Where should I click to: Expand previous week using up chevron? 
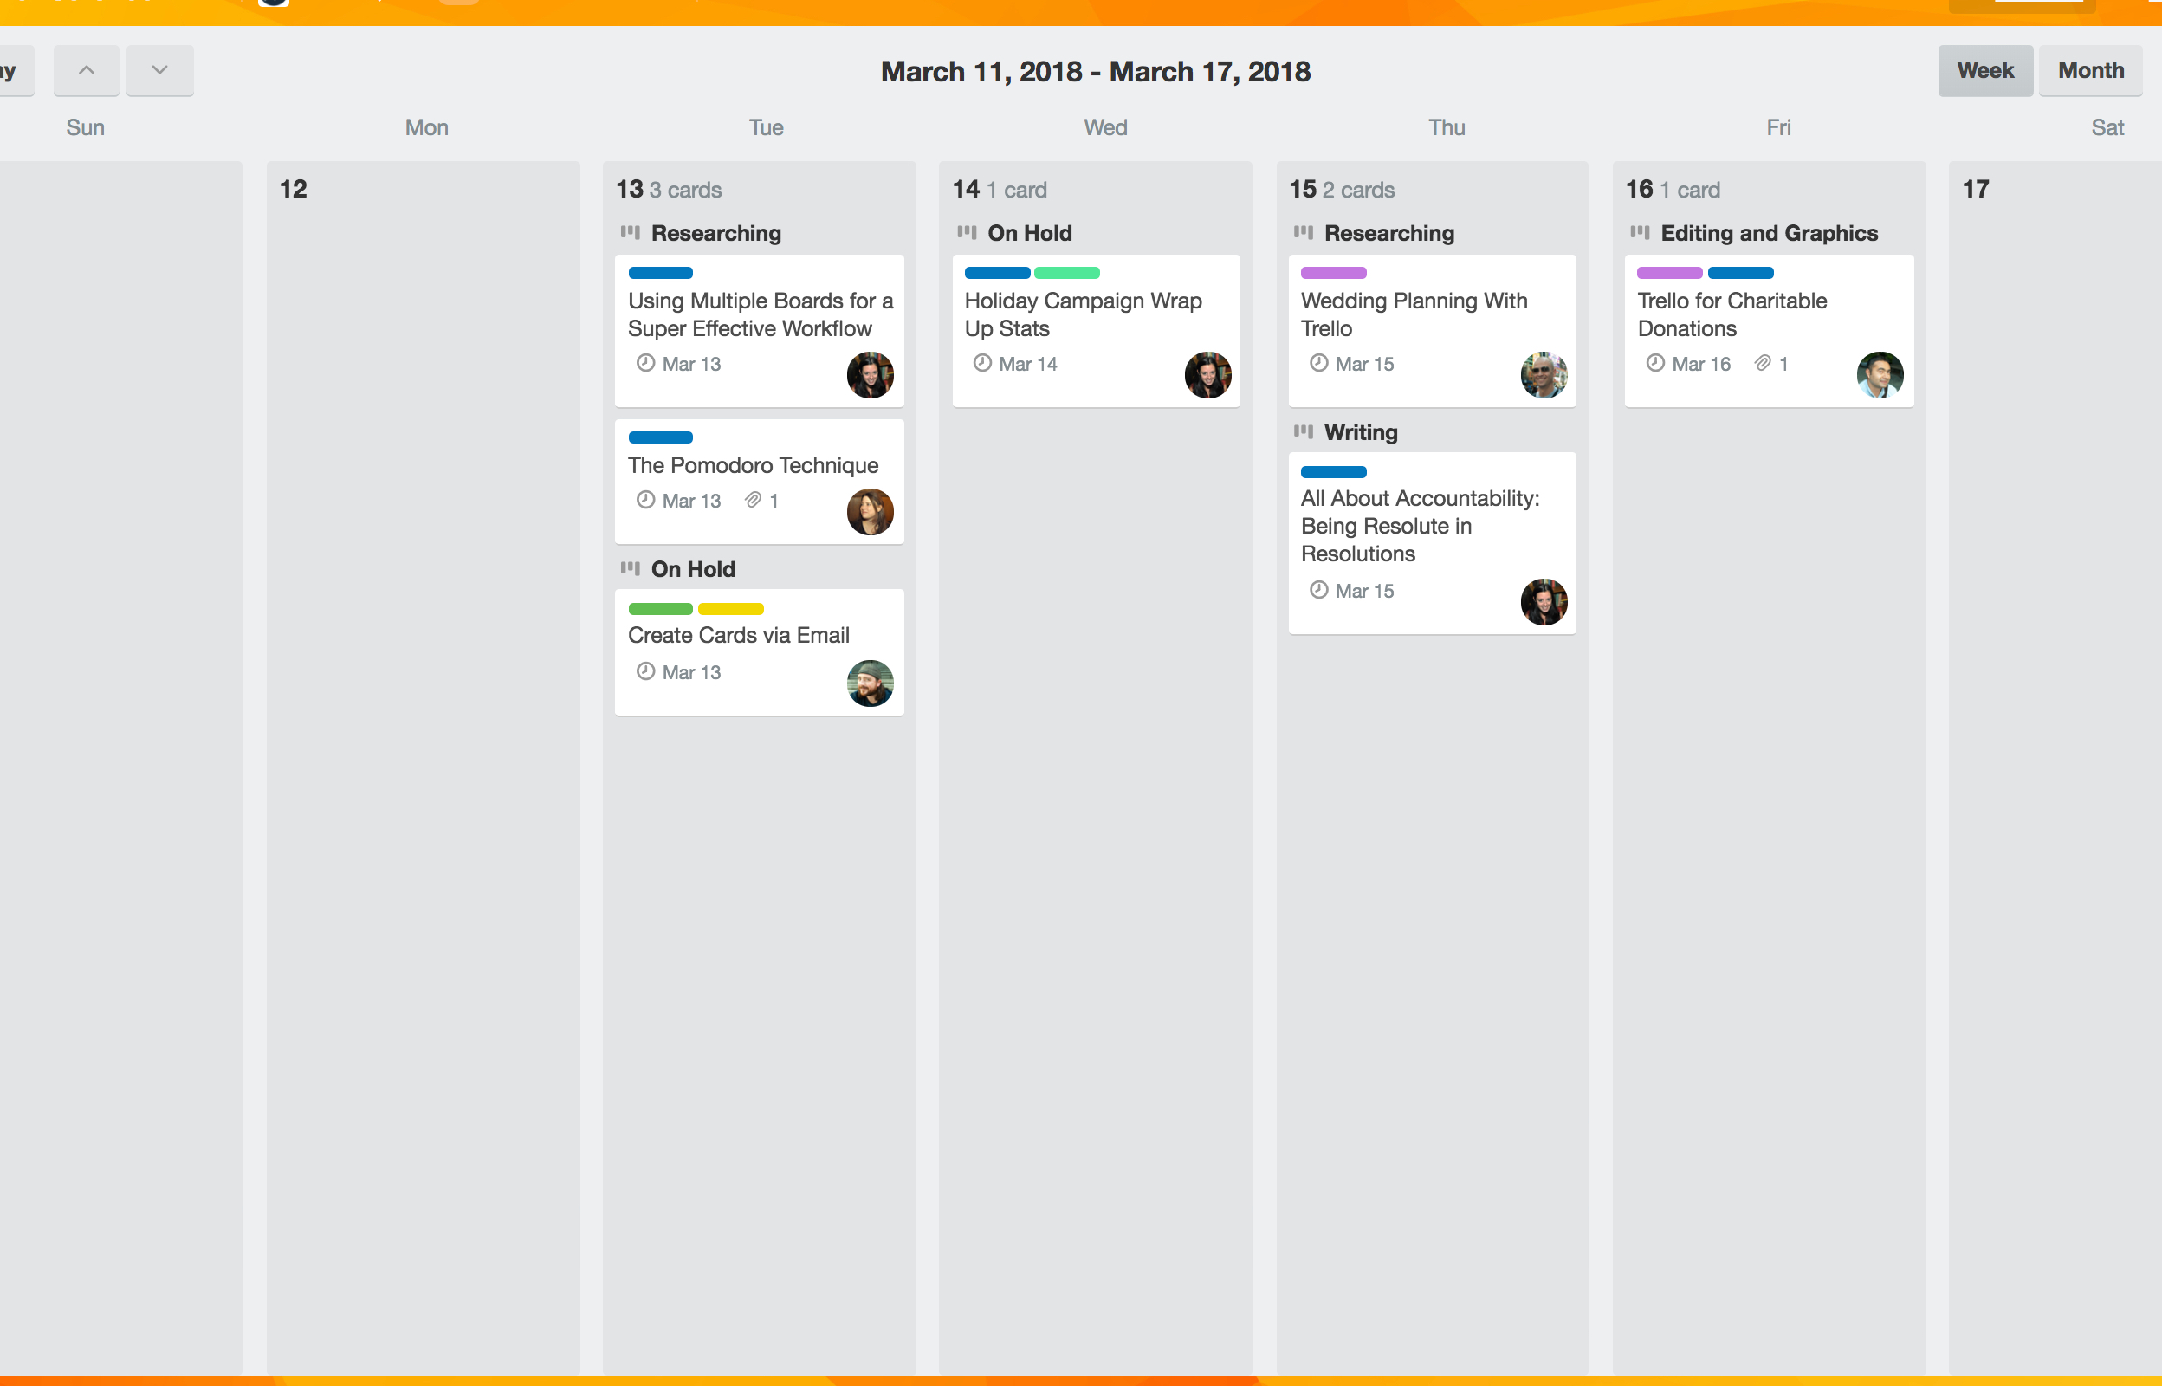[x=87, y=69]
